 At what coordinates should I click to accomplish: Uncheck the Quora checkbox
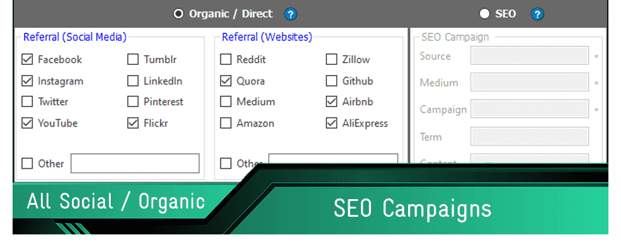pyautogui.click(x=225, y=81)
